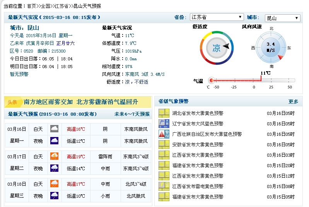Click the cloudy icon for 03月16日 白天
The width and height of the screenshot is (309, 207).
[54, 129]
